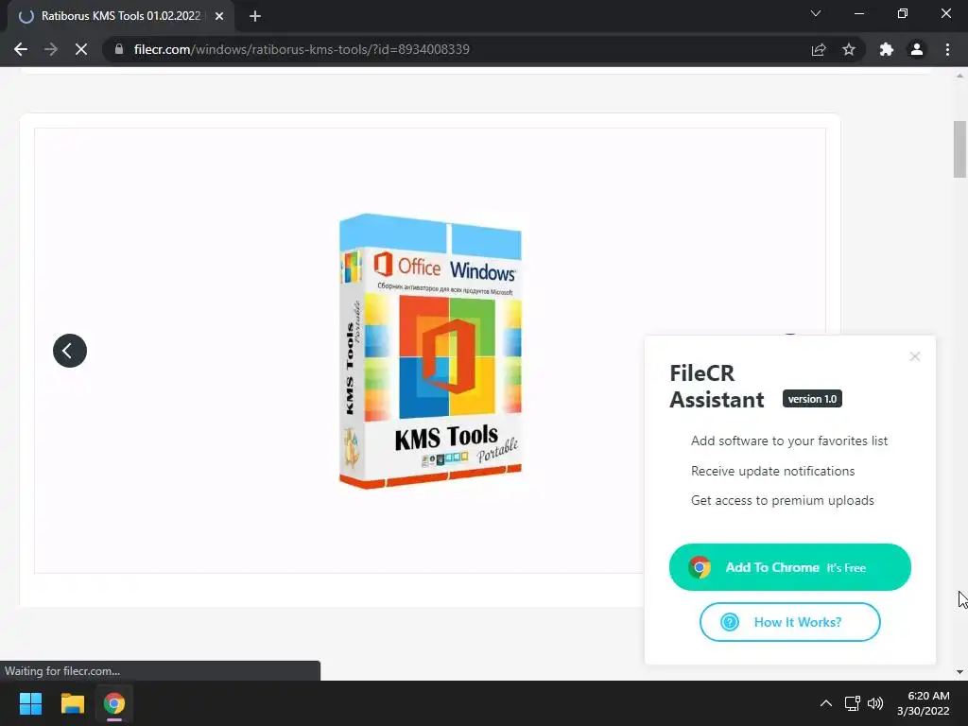
Task: Open the Chrome profile avatar
Action: (x=917, y=49)
